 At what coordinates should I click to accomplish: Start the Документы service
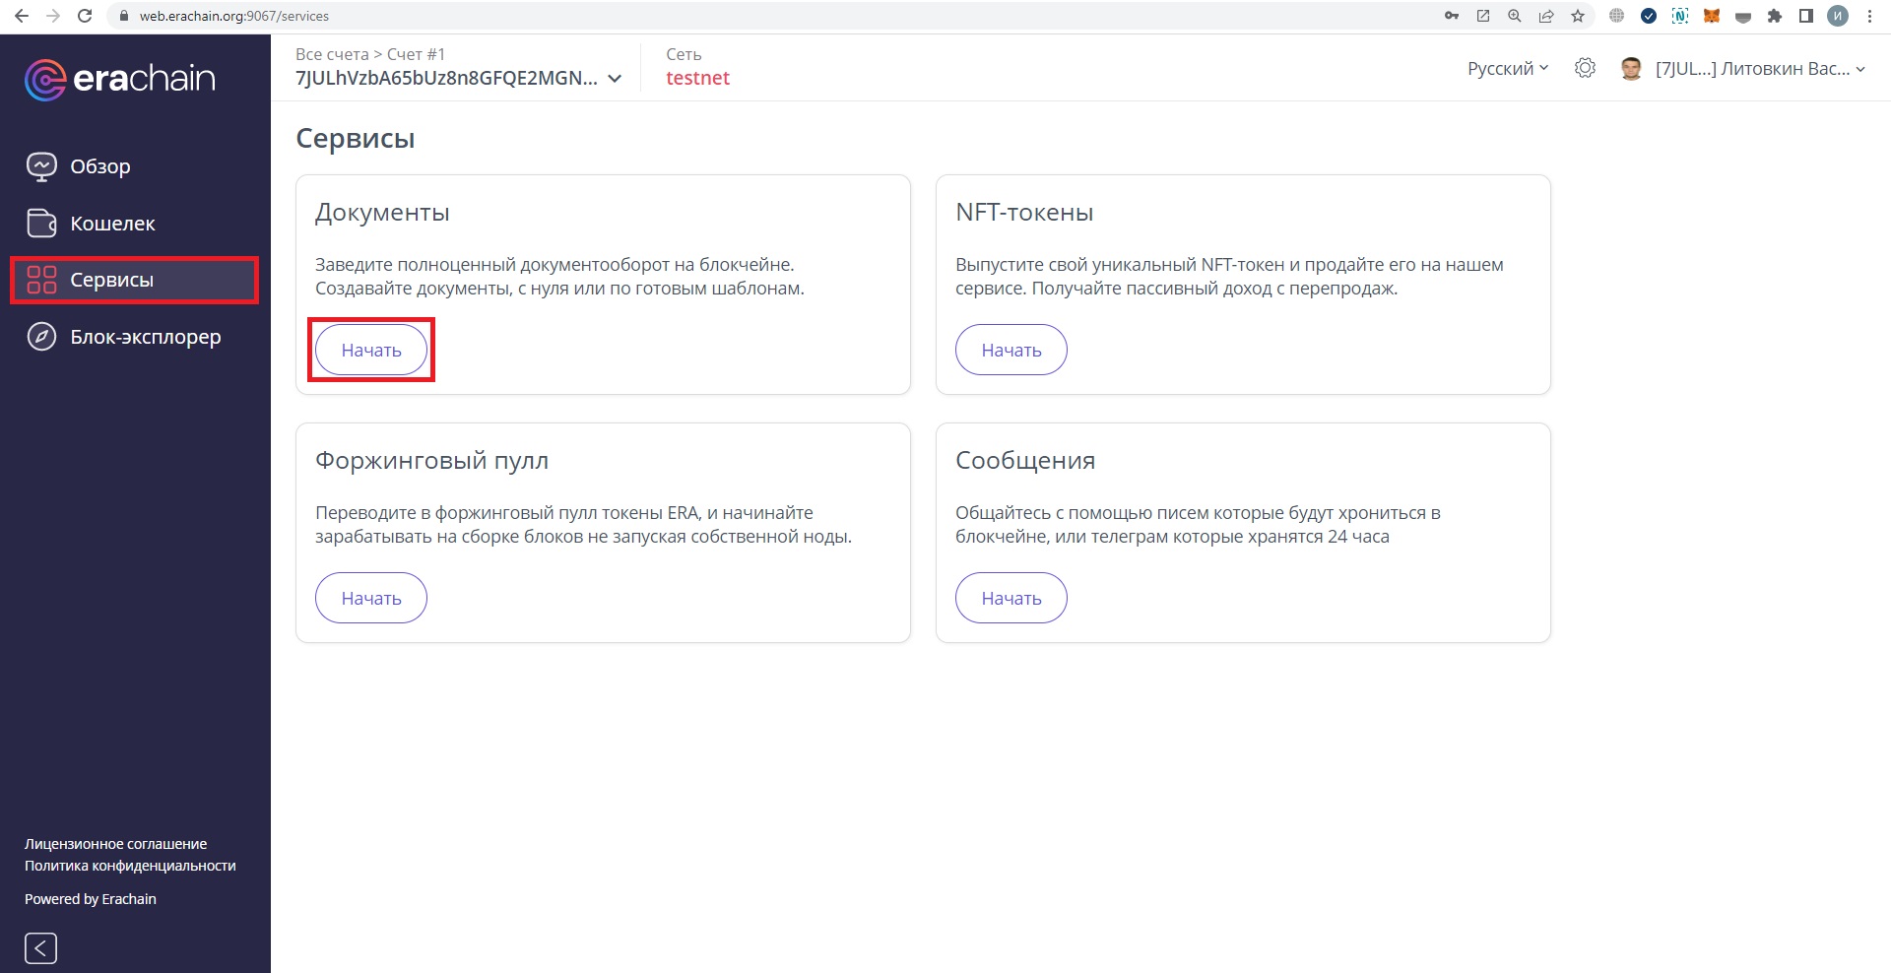coord(371,350)
